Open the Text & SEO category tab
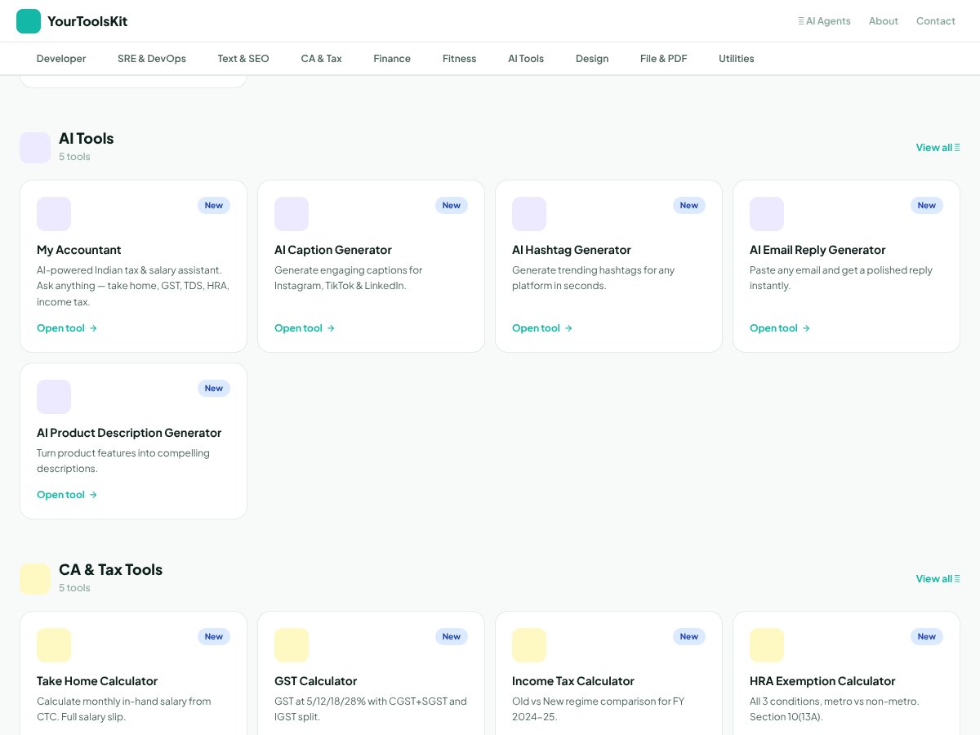Image resolution: width=980 pixels, height=735 pixels. tap(243, 59)
